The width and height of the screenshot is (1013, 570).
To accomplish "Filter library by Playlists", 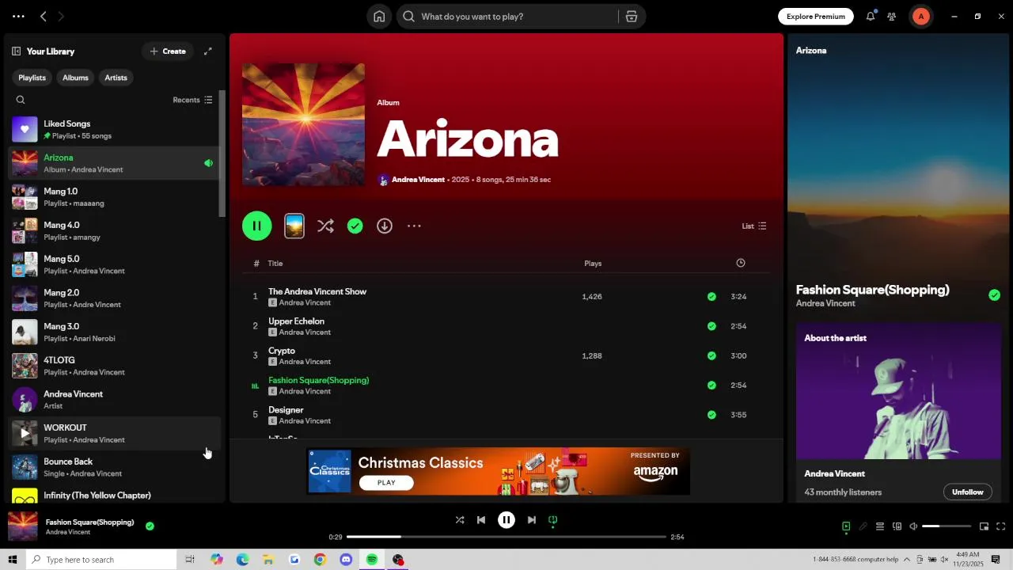I will [x=32, y=78].
